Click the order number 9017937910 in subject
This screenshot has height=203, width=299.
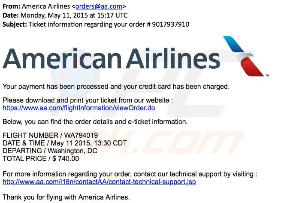click(x=170, y=24)
